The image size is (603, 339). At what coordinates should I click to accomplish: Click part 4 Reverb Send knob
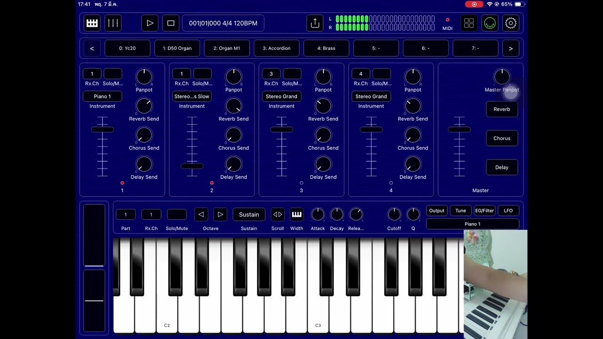(413, 106)
